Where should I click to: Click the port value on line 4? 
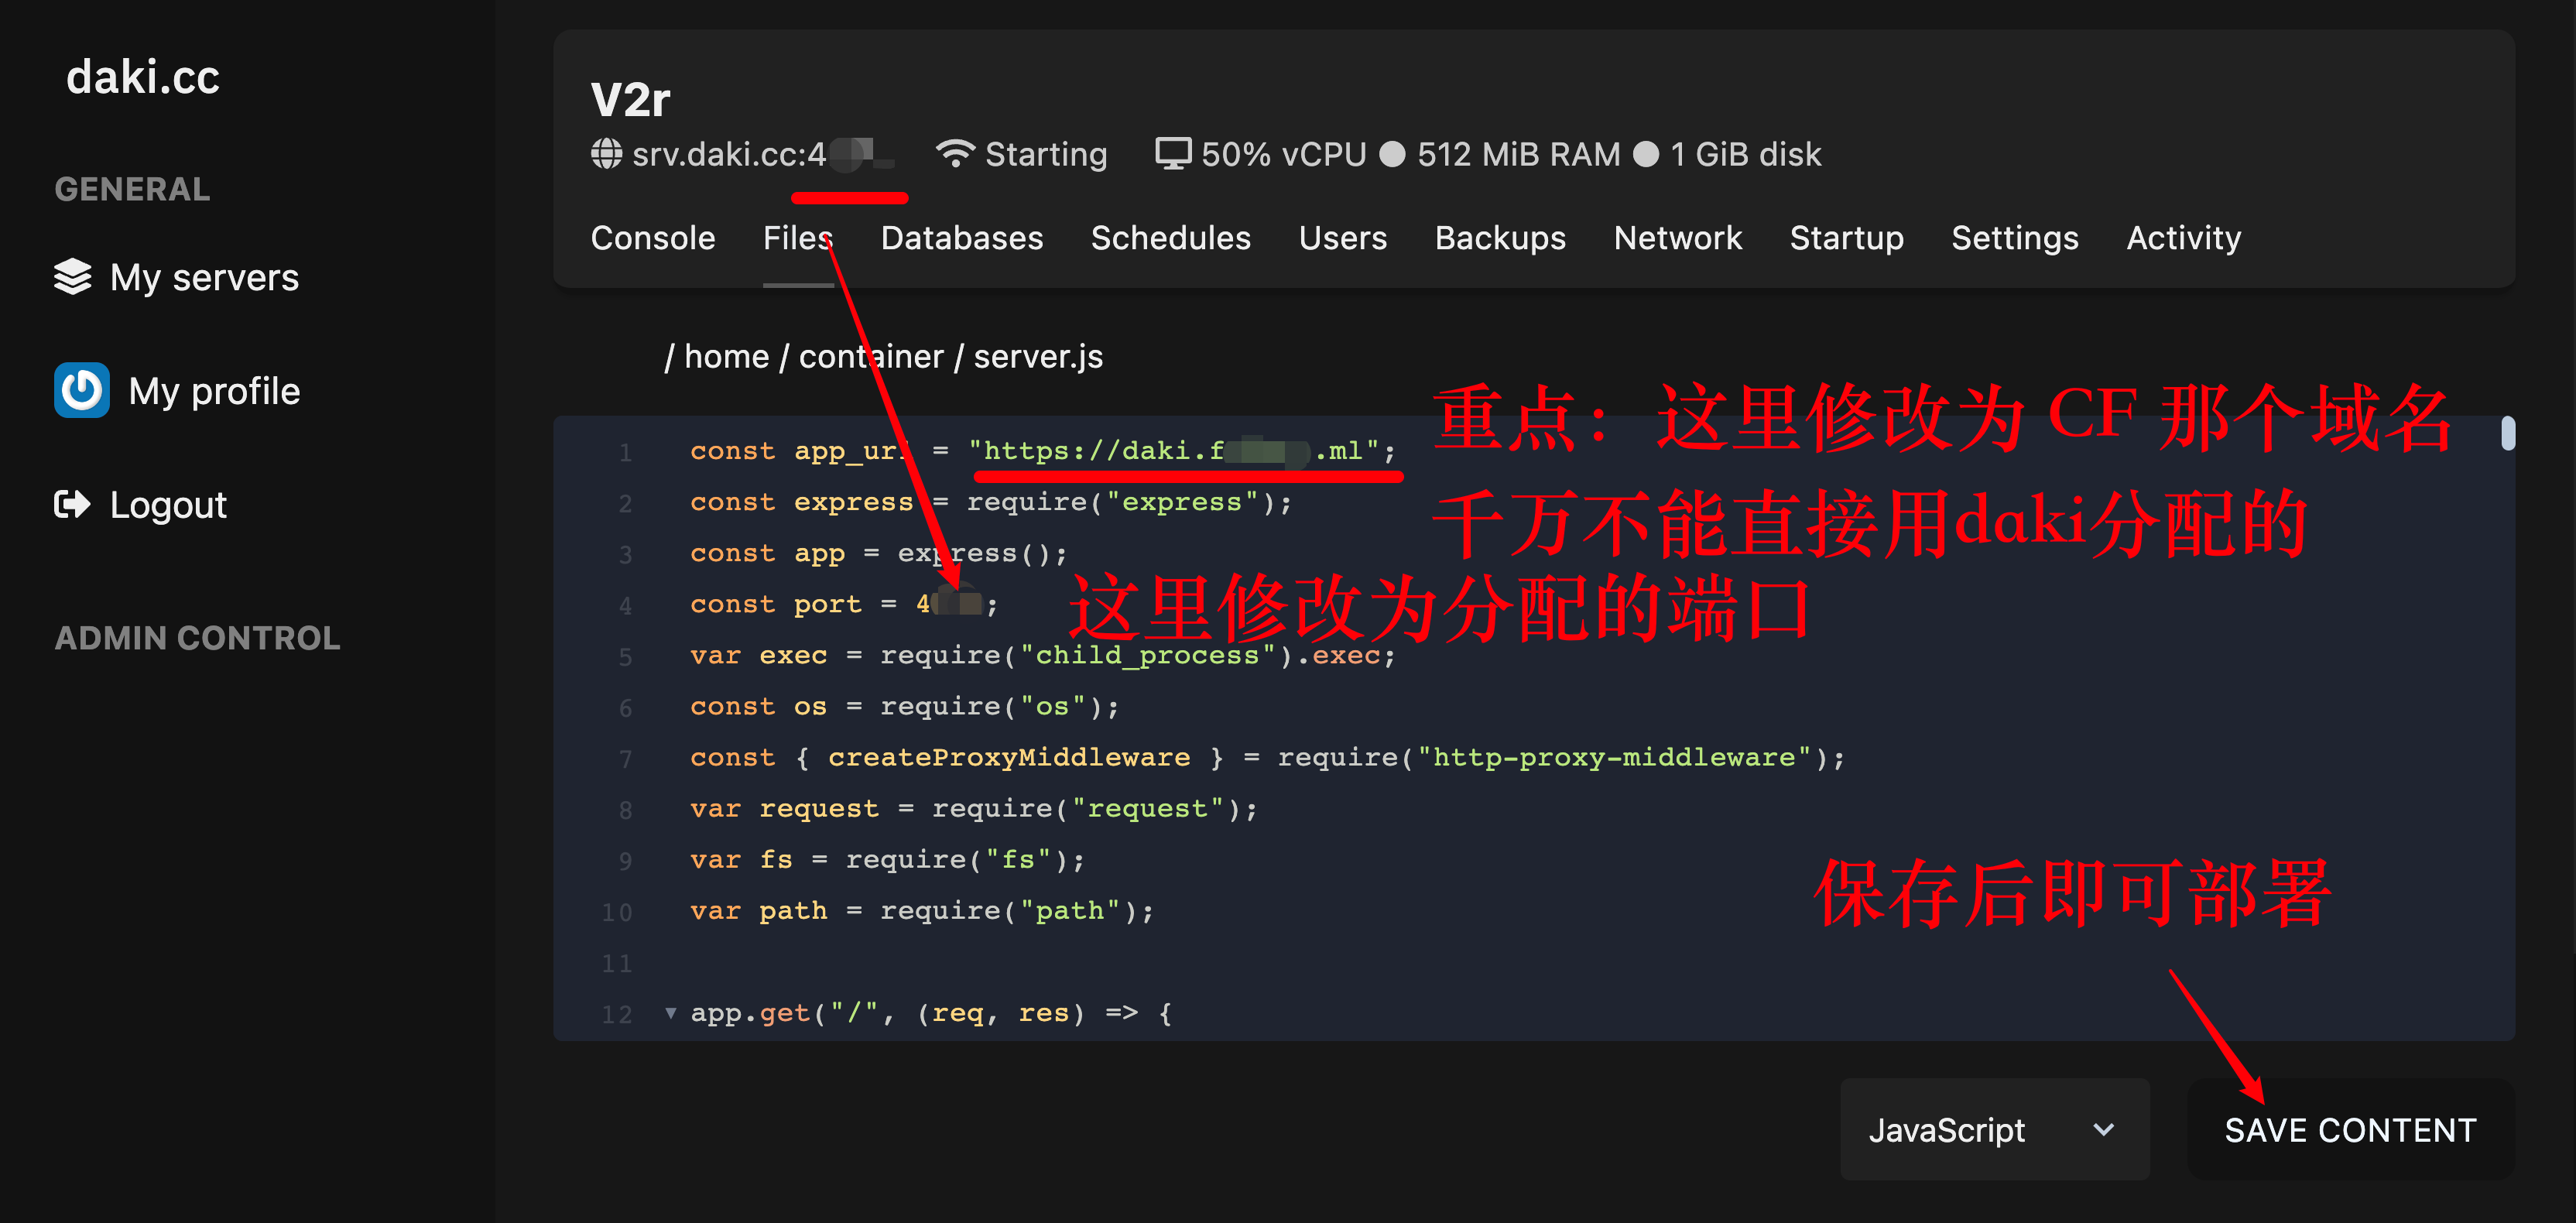[x=949, y=604]
